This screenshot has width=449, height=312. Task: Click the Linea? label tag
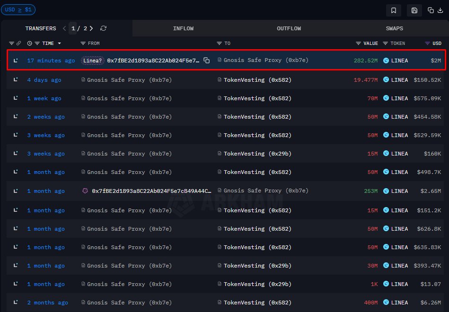pos(92,61)
